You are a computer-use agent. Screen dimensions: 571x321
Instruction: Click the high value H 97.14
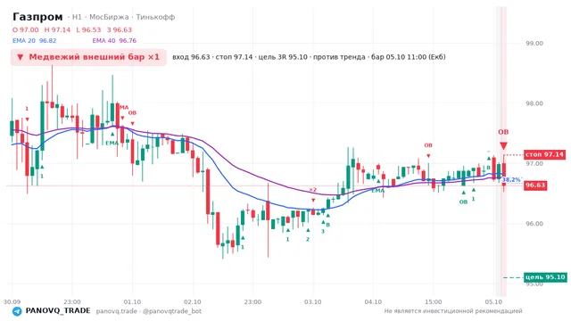point(57,29)
